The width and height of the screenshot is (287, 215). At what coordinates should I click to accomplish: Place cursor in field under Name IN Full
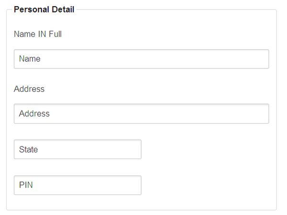tap(141, 59)
